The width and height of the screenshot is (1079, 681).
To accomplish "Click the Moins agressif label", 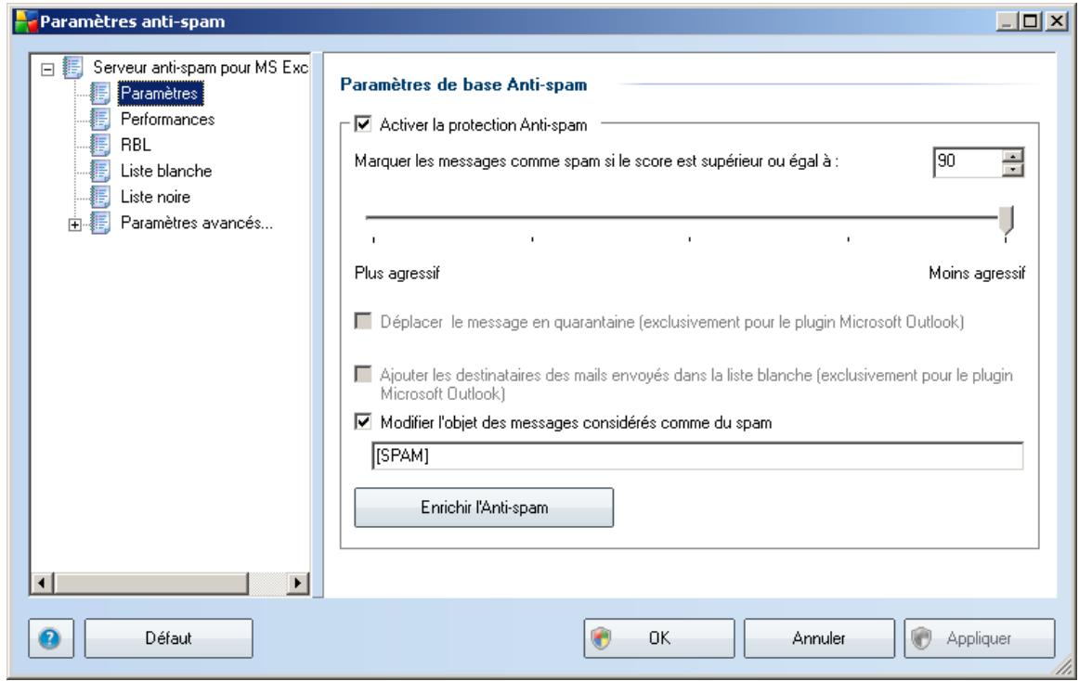I will pyautogui.click(x=977, y=273).
